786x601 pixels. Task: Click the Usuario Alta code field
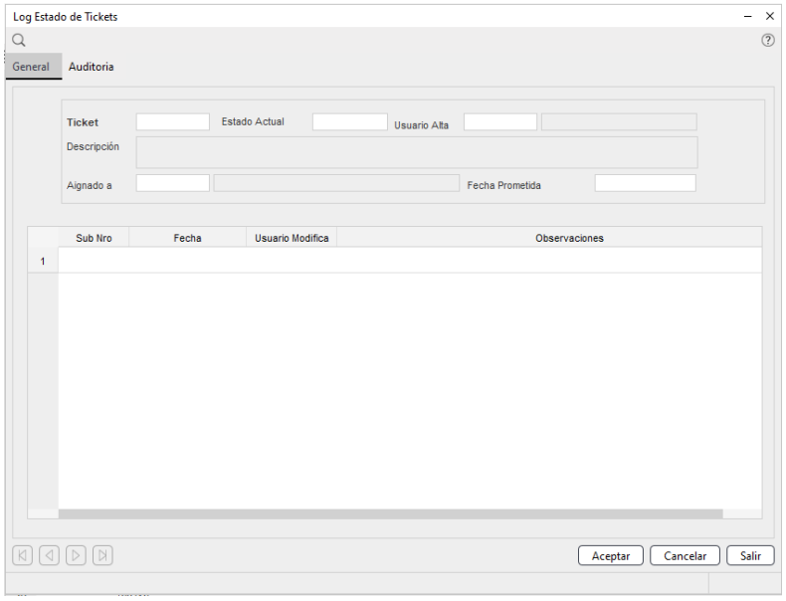500,122
